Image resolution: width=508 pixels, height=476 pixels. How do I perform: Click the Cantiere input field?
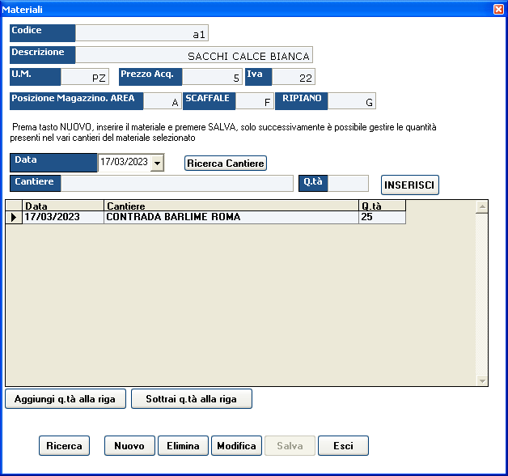click(x=177, y=184)
